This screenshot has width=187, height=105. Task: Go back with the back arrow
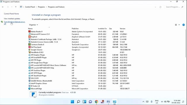tap(3, 7)
